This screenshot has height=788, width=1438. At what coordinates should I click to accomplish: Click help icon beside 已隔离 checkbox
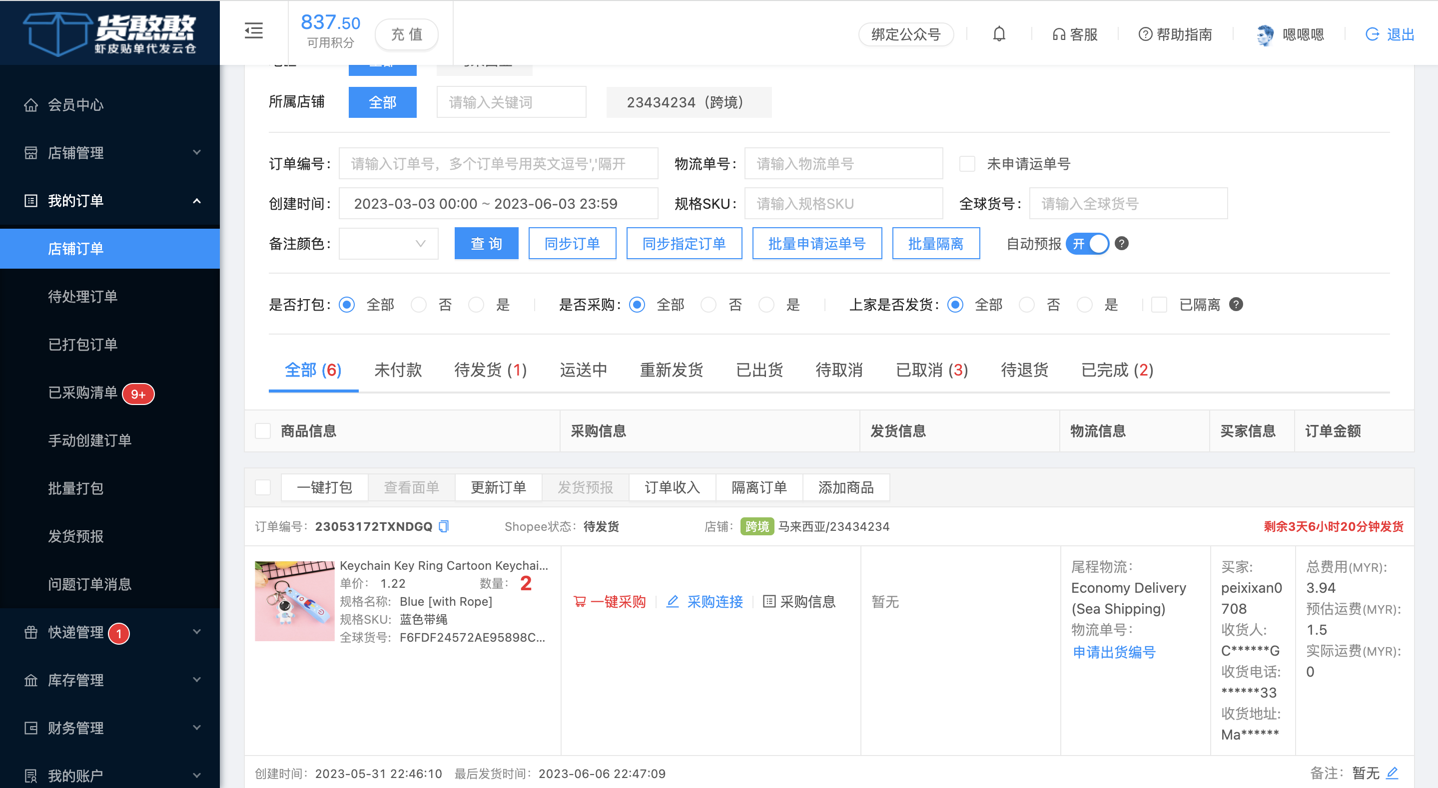pyautogui.click(x=1236, y=305)
